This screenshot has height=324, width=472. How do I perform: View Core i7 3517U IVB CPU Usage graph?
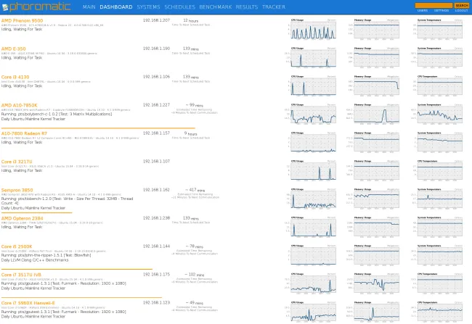point(313,283)
